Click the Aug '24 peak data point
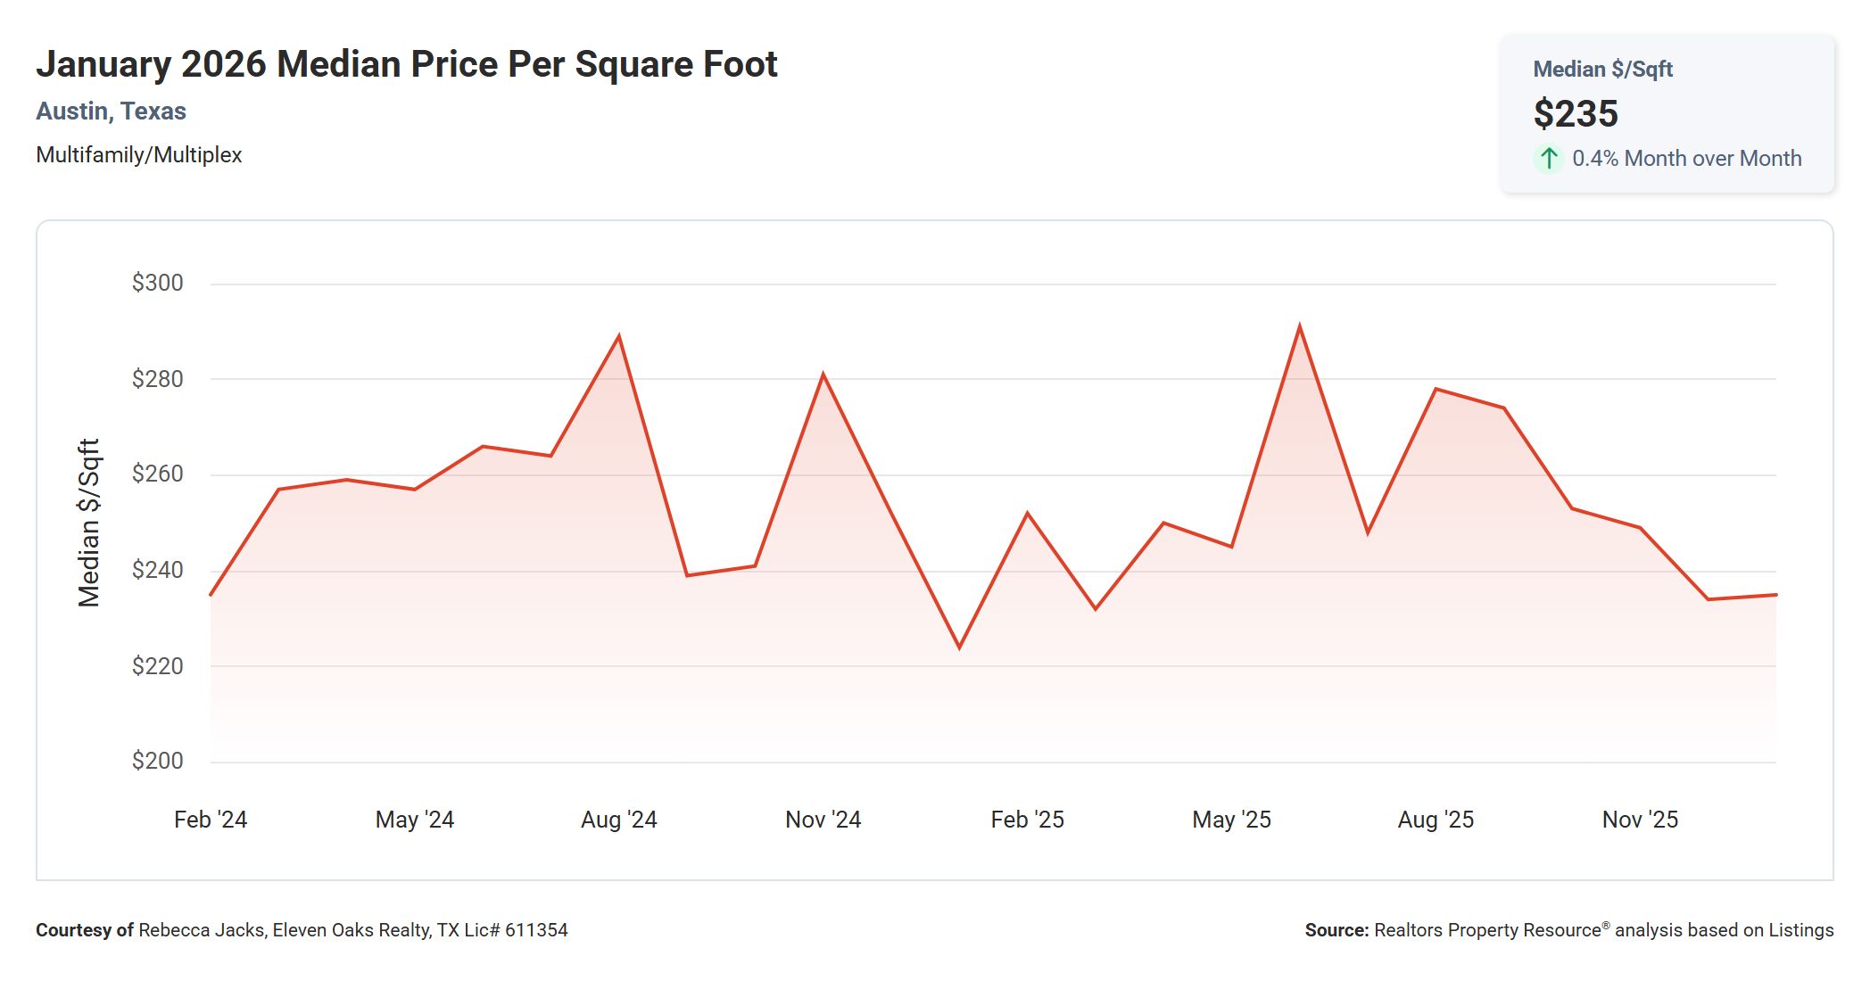 (x=619, y=336)
